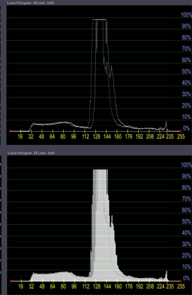Click the 40% scale label on the filled histogram
The width and height of the screenshot is (192, 295).
click(x=187, y=233)
